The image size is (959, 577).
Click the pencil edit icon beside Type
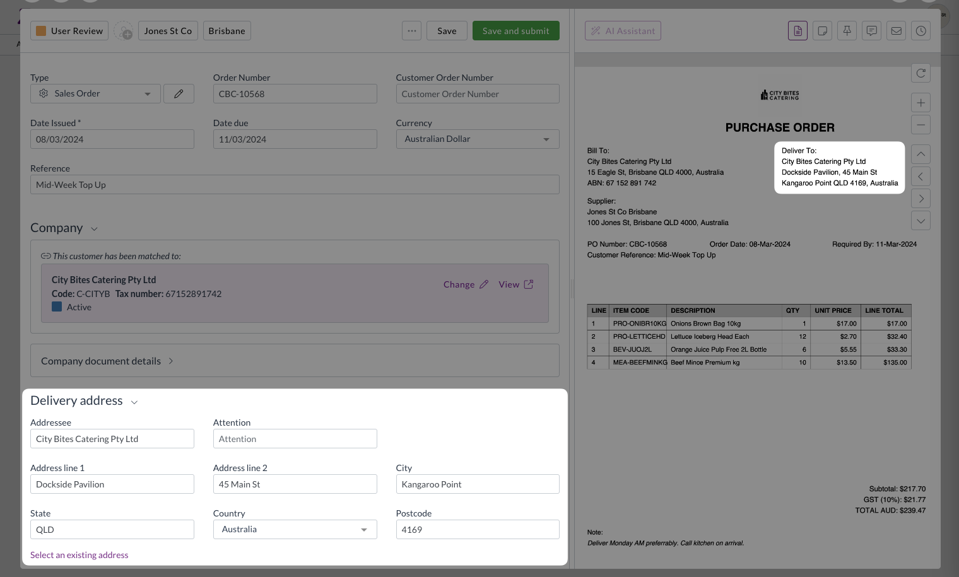pyautogui.click(x=179, y=93)
